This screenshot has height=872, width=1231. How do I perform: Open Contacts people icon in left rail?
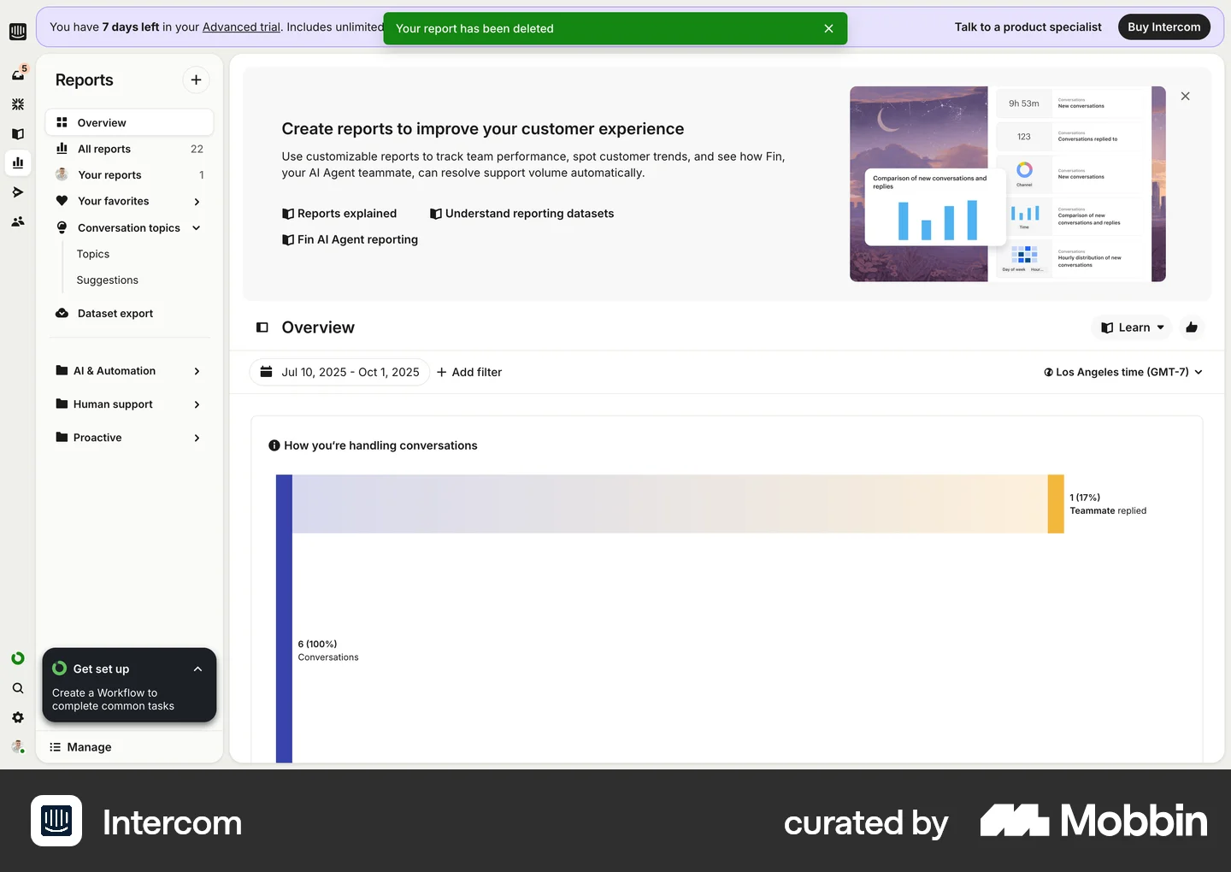(18, 221)
